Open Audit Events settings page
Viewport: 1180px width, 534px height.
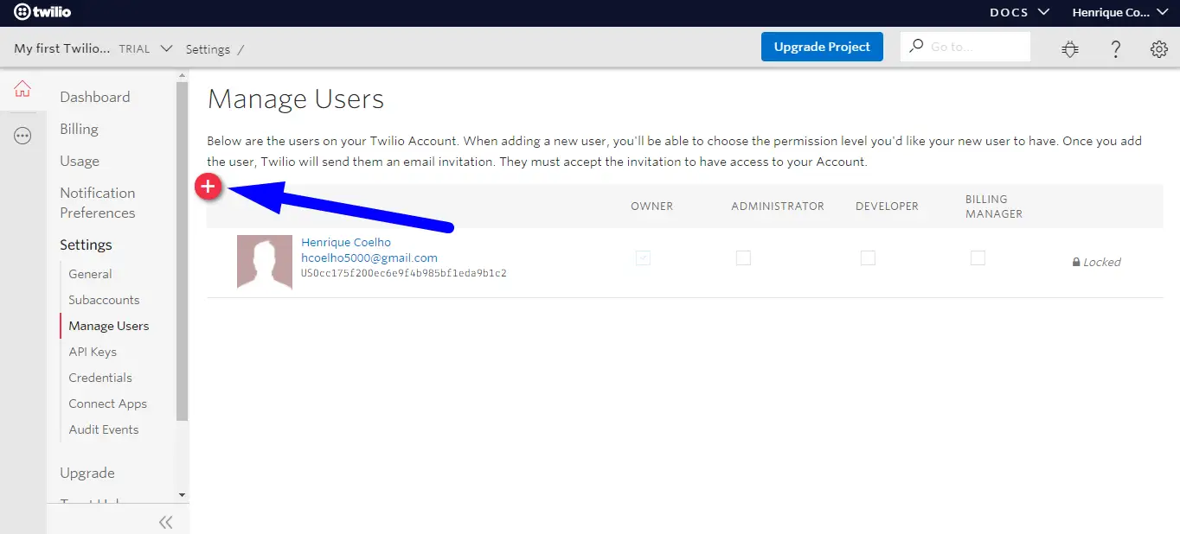pyautogui.click(x=103, y=429)
